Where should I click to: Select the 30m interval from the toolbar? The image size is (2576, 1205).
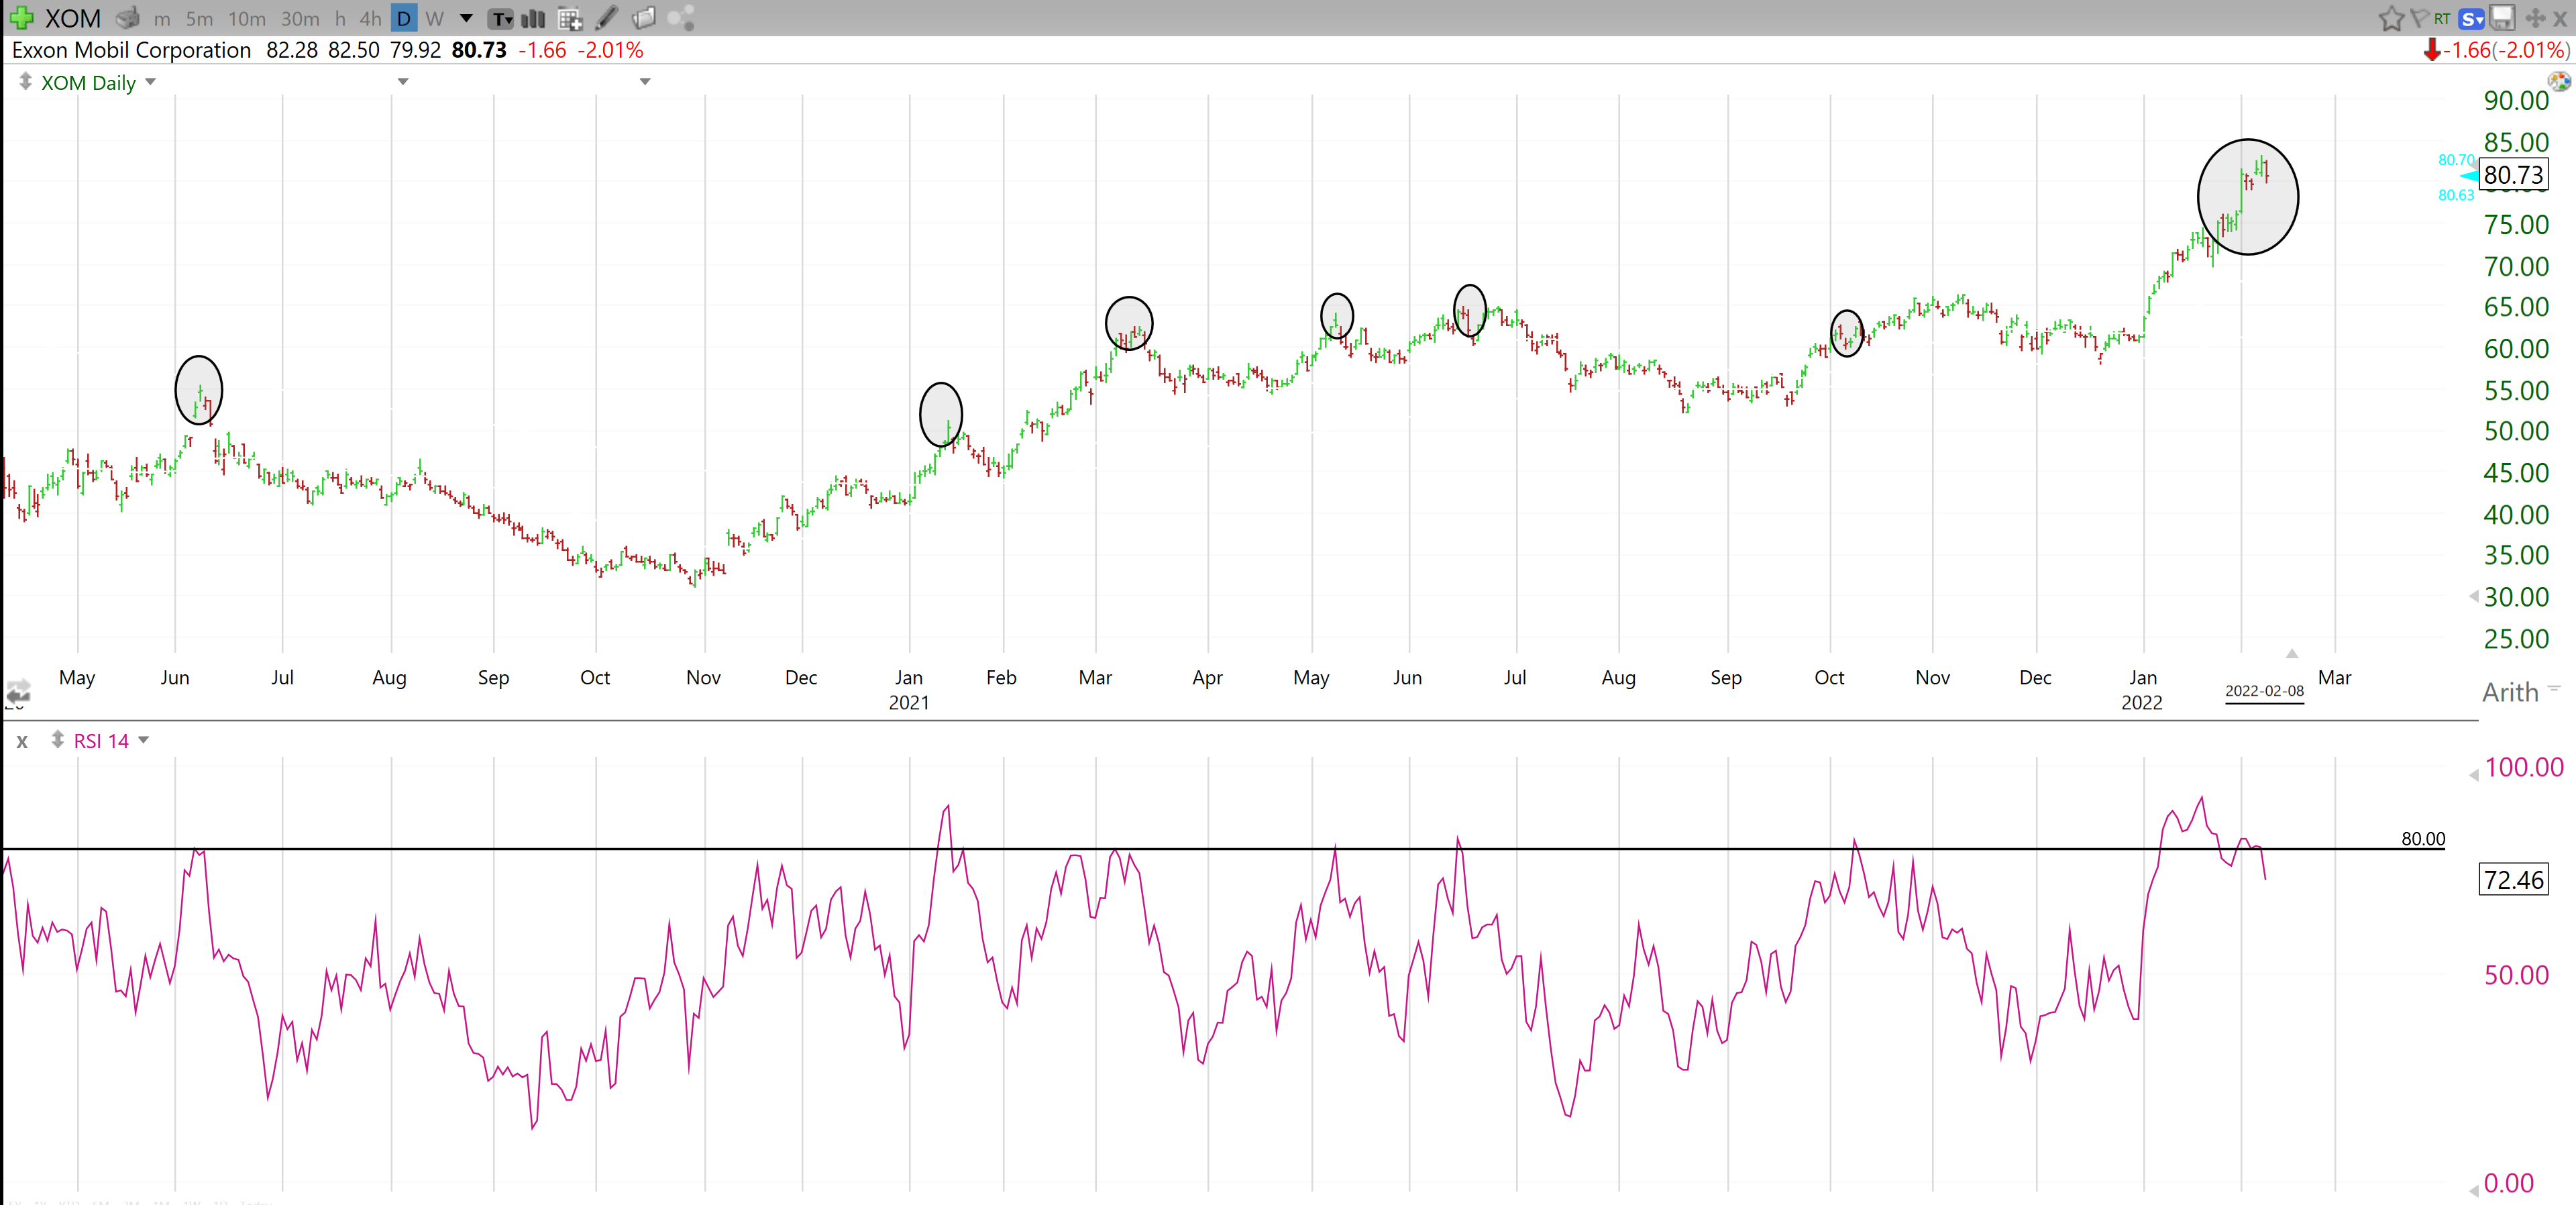(x=301, y=18)
